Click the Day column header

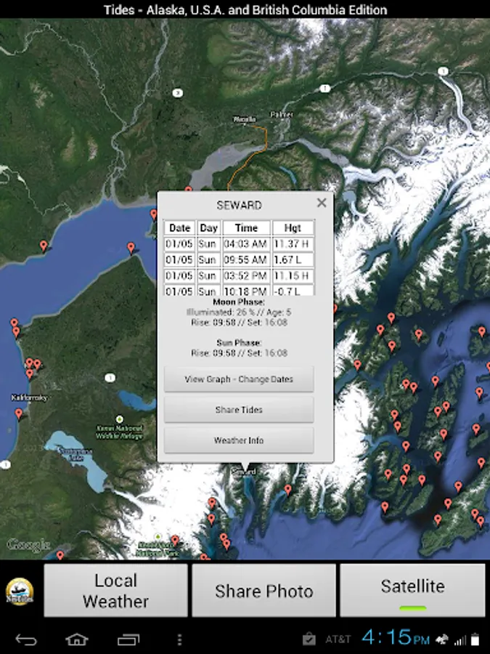point(209,228)
